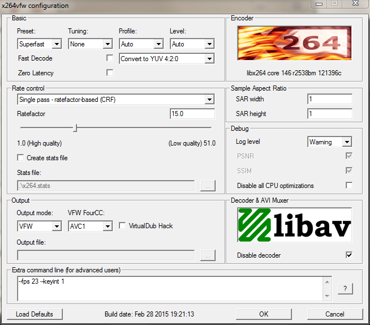The width and height of the screenshot is (370, 325).
Task: Enable the Zero Latency checkbox
Action: tap(110, 72)
